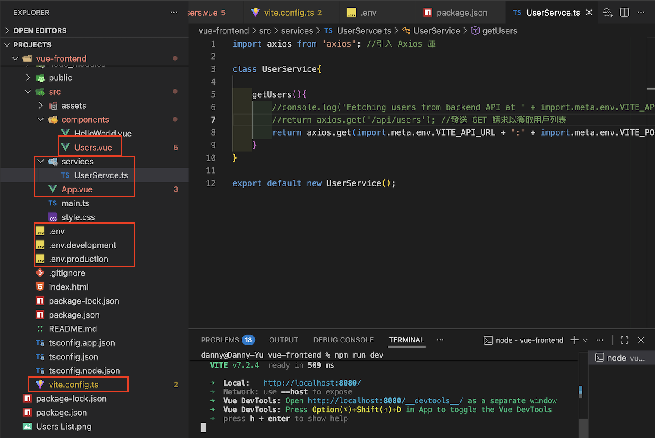Click the Split Editor icon in the tab bar
Image resolution: width=655 pixels, height=438 pixels.
624,12
